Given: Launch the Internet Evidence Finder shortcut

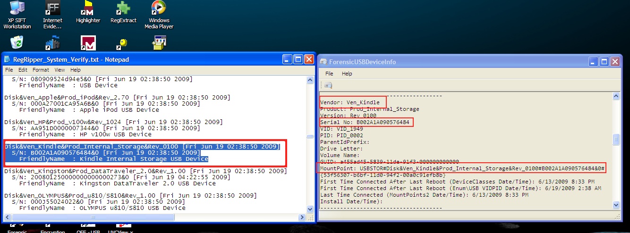Looking at the screenshot, I should 52,14.
